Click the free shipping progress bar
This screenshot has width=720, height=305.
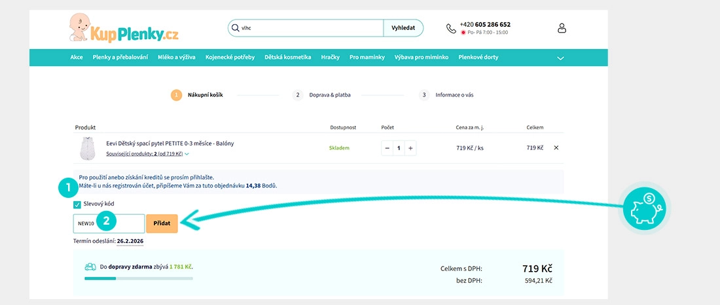click(x=139, y=278)
